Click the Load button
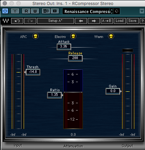Viewport: 145px width, 150px height. (120, 21)
